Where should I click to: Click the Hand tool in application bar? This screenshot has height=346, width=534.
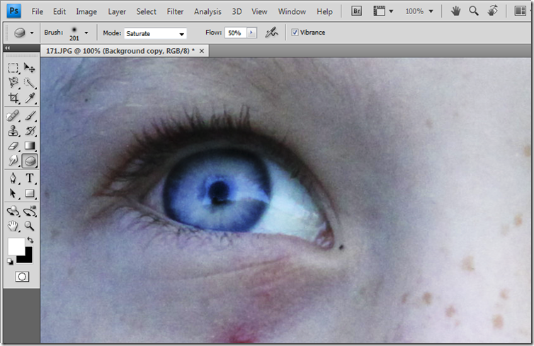(455, 11)
